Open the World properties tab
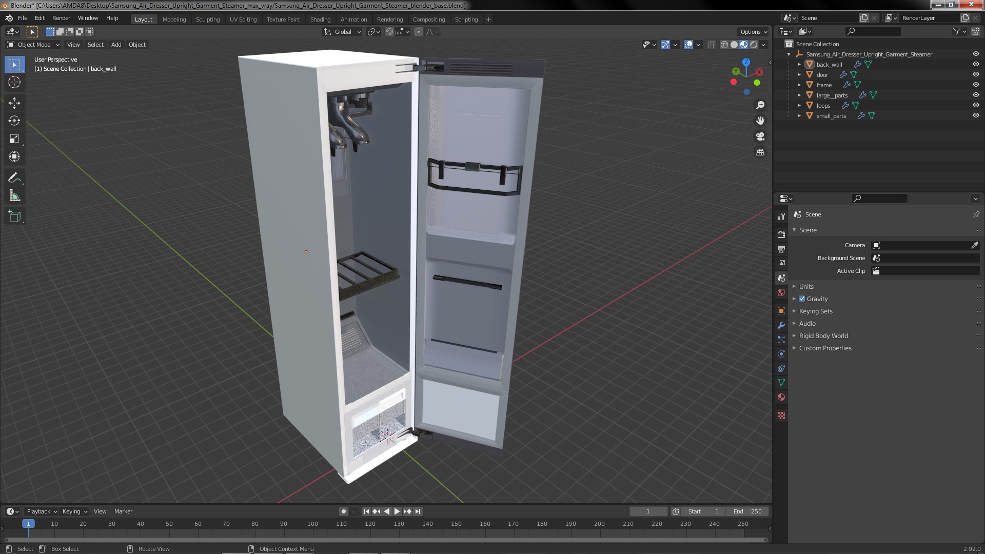Image resolution: width=985 pixels, height=554 pixels. click(x=781, y=292)
